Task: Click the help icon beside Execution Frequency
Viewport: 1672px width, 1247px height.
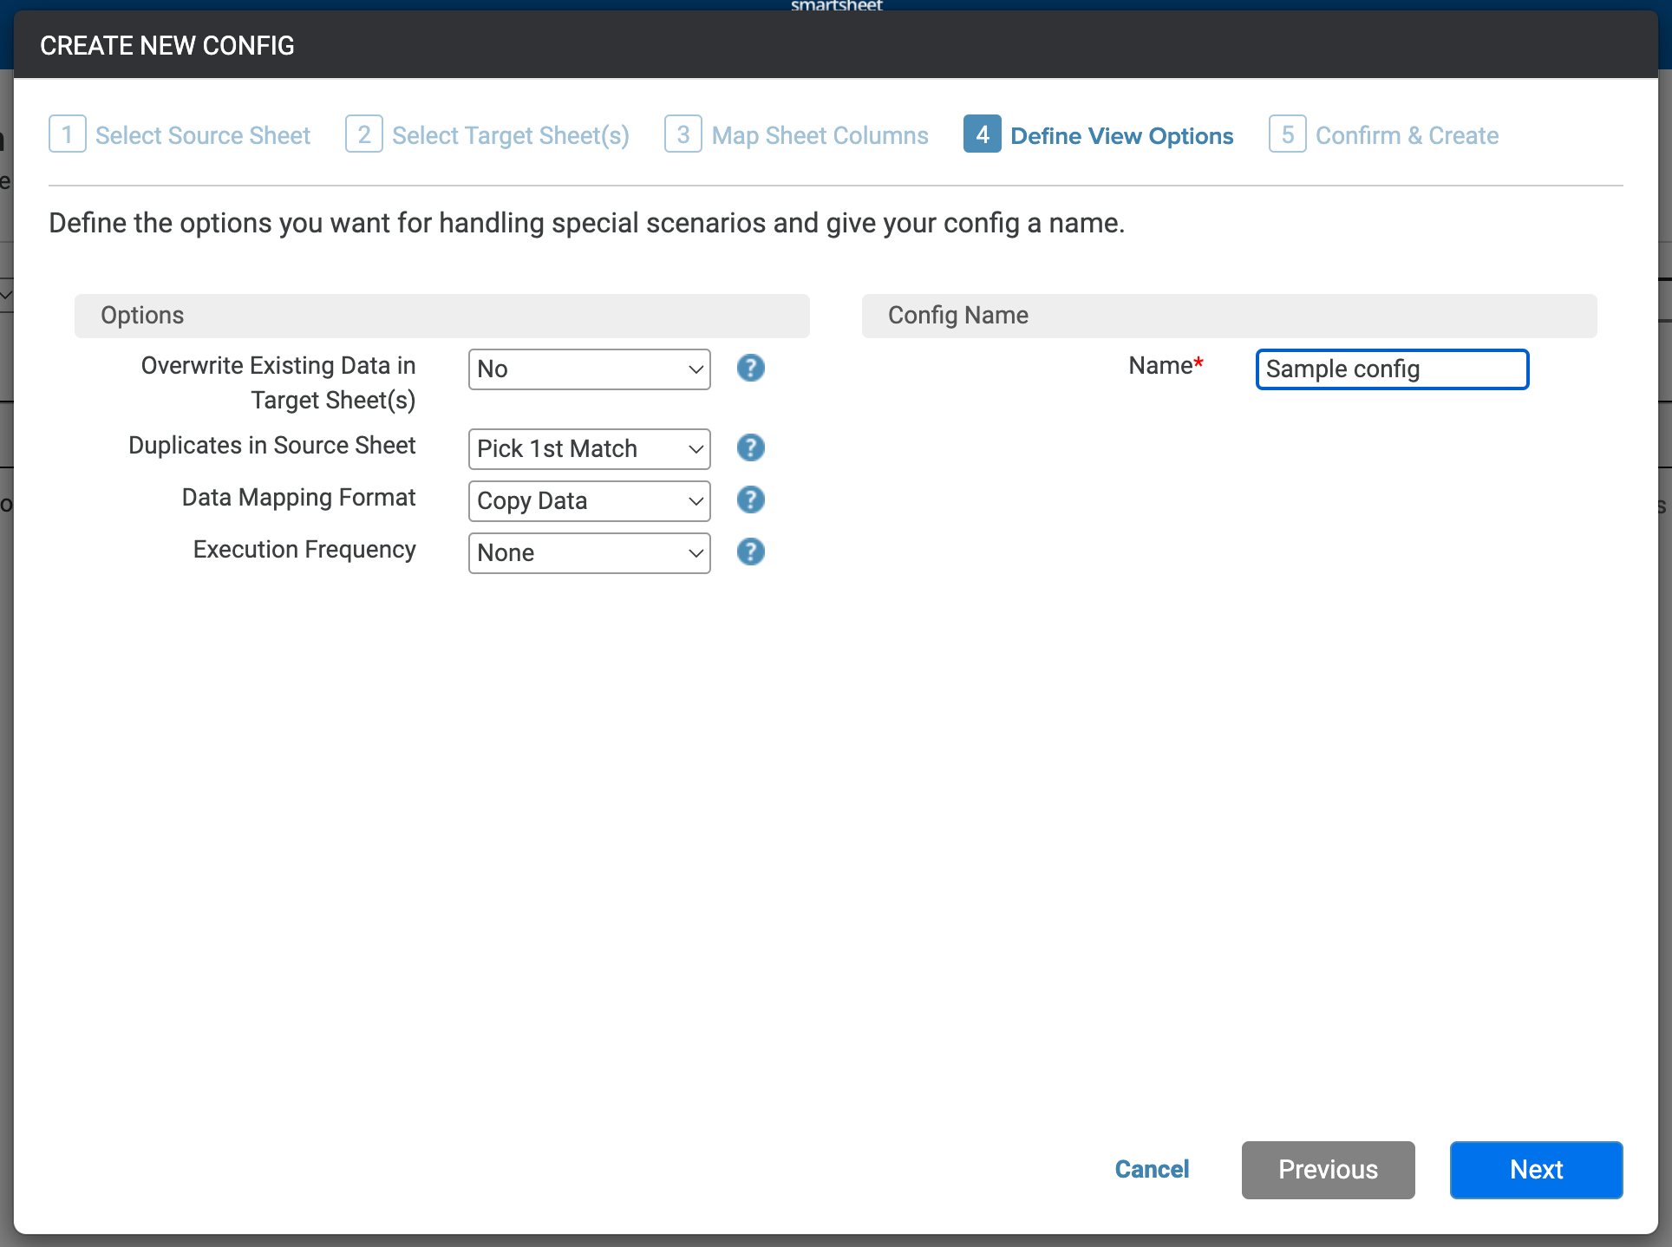Action: point(750,552)
